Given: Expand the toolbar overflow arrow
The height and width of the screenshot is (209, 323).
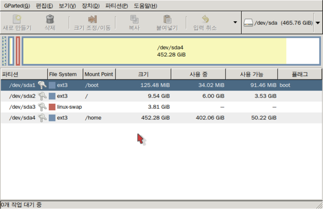Looking at the screenshot, I should 235,22.
